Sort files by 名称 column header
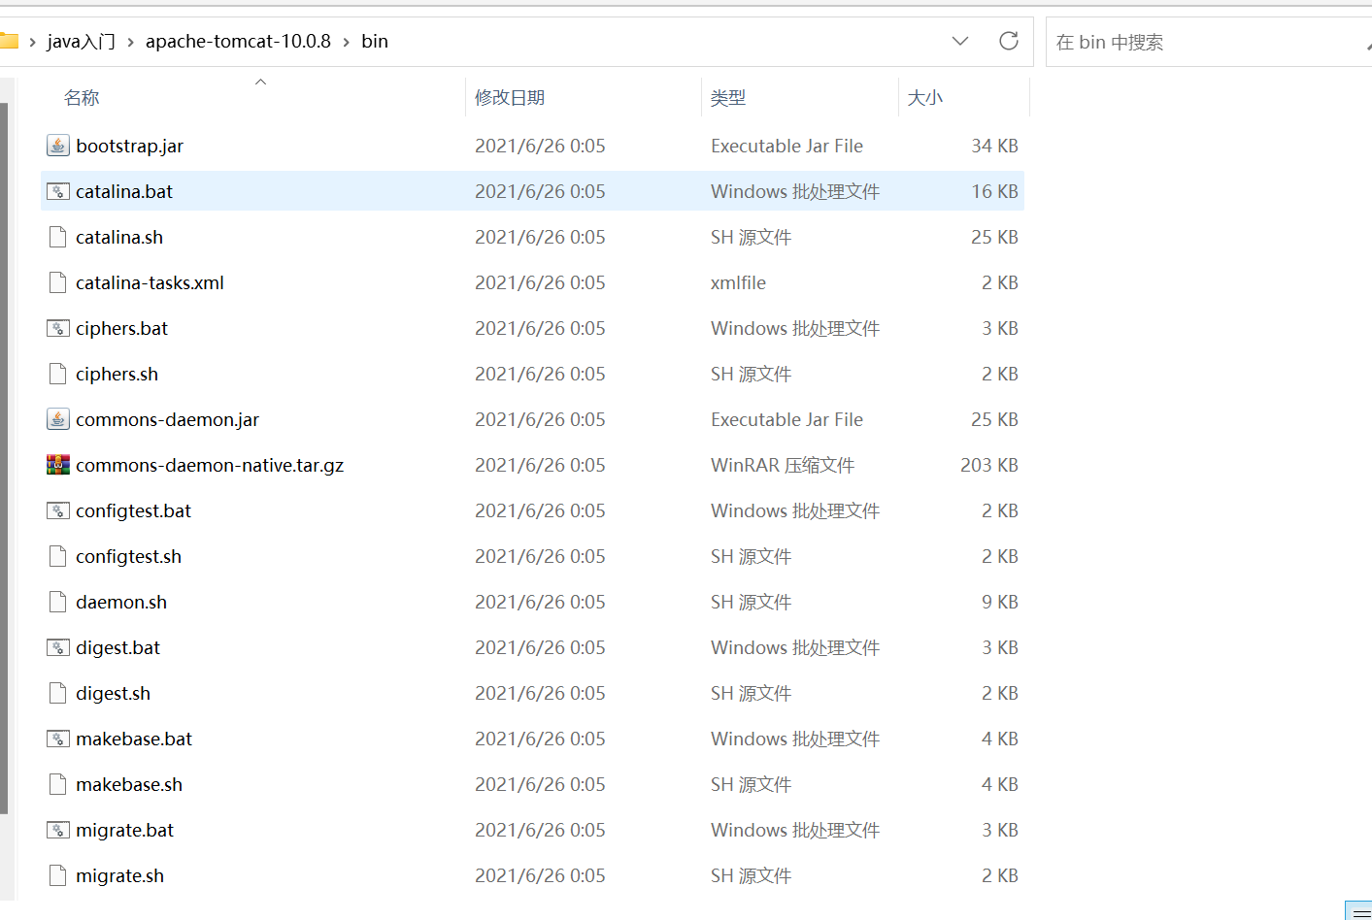Screen dimensions: 1372x920 (82, 98)
